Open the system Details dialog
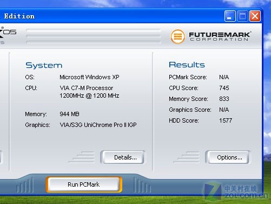This screenshot has height=204, width=271. coord(123,157)
